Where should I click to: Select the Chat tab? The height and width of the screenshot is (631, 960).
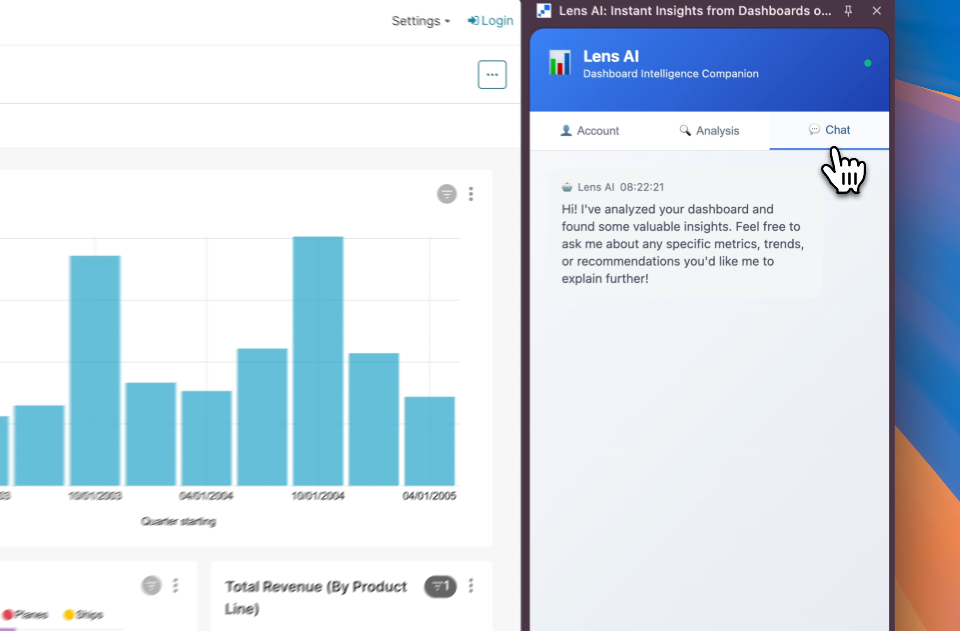829,130
